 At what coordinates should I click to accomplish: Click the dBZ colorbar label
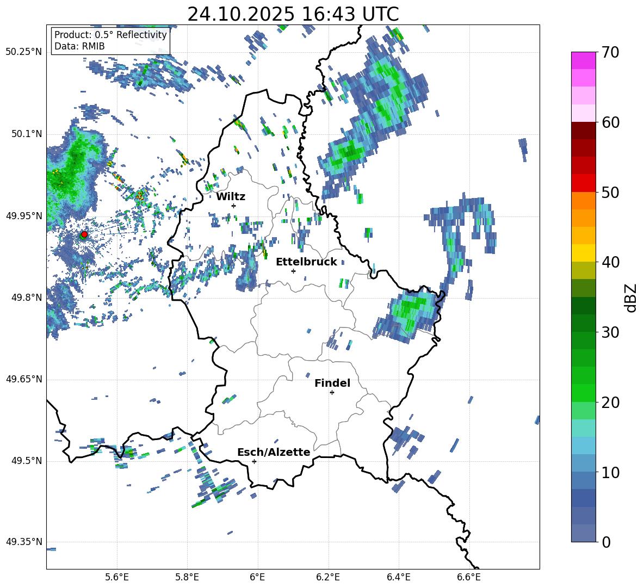tap(631, 298)
